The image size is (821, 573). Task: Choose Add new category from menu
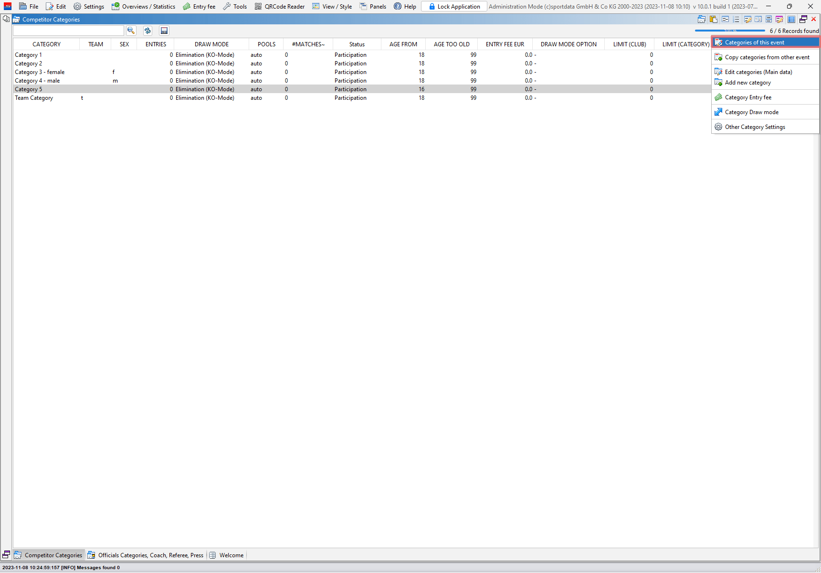point(747,83)
